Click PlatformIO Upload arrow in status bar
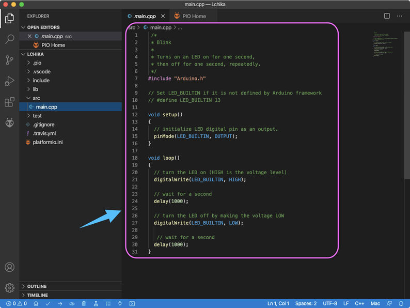 pos(60,303)
